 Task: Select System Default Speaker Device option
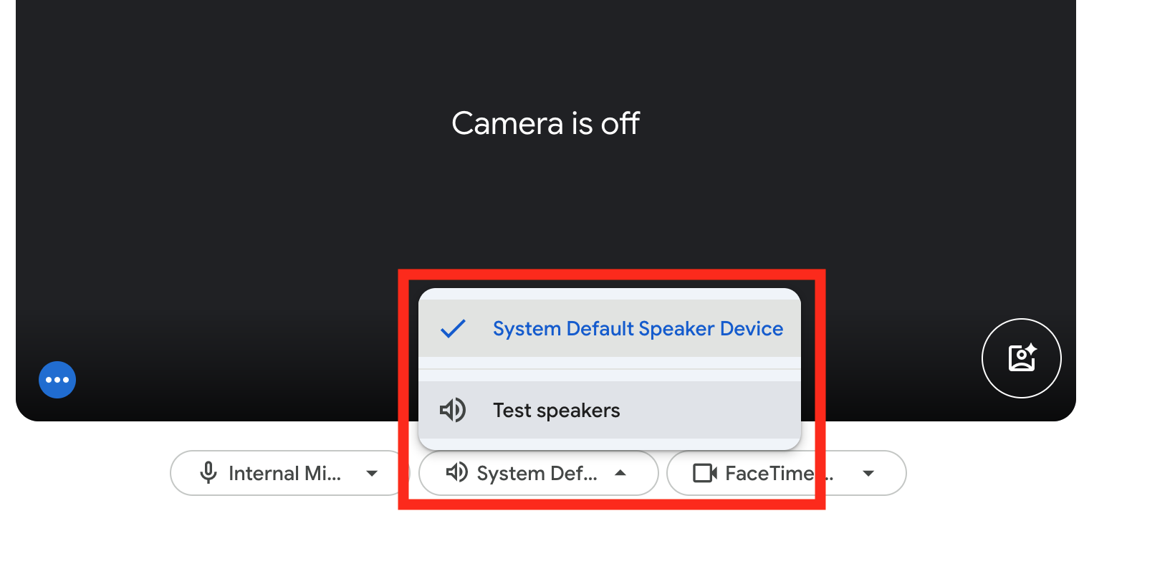pos(638,329)
